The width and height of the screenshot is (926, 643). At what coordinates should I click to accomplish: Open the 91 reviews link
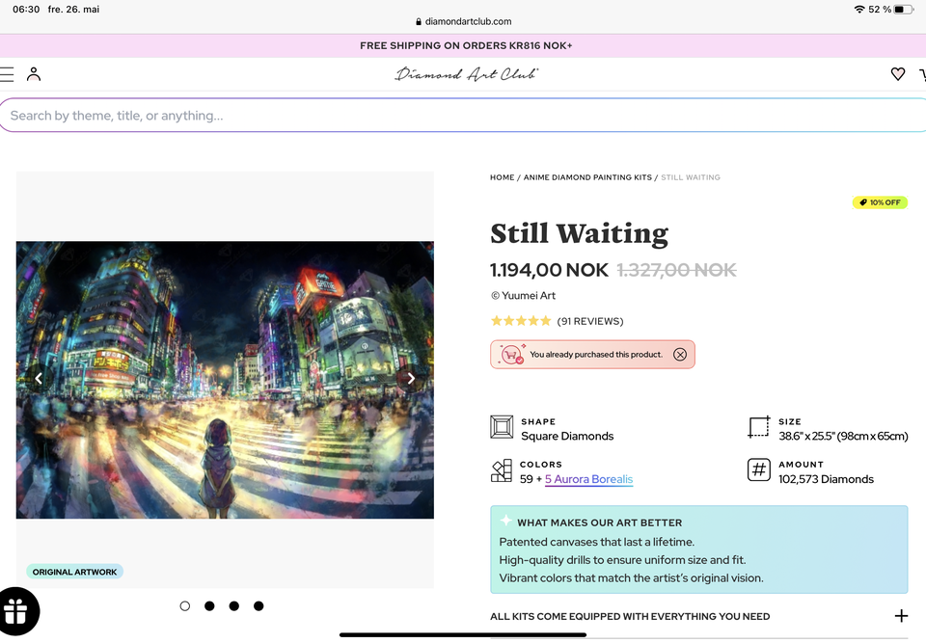point(590,321)
